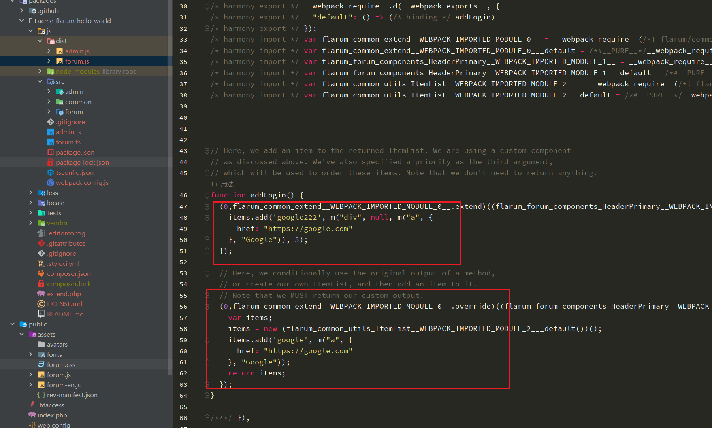Click 'return' keyword at line 62
Screen dimensions: 712x428
click(241, 373)
